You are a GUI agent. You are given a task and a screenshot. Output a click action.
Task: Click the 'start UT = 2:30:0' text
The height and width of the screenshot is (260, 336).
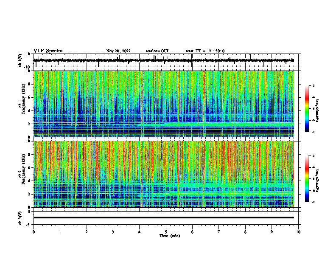pos(205,51)
